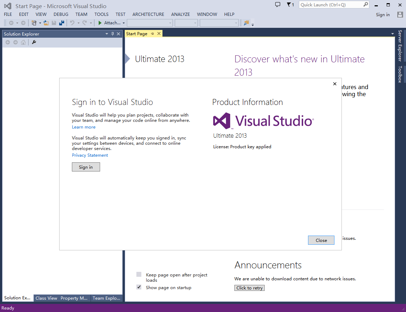Click inside the Quick Launch search box

[331, 5]
